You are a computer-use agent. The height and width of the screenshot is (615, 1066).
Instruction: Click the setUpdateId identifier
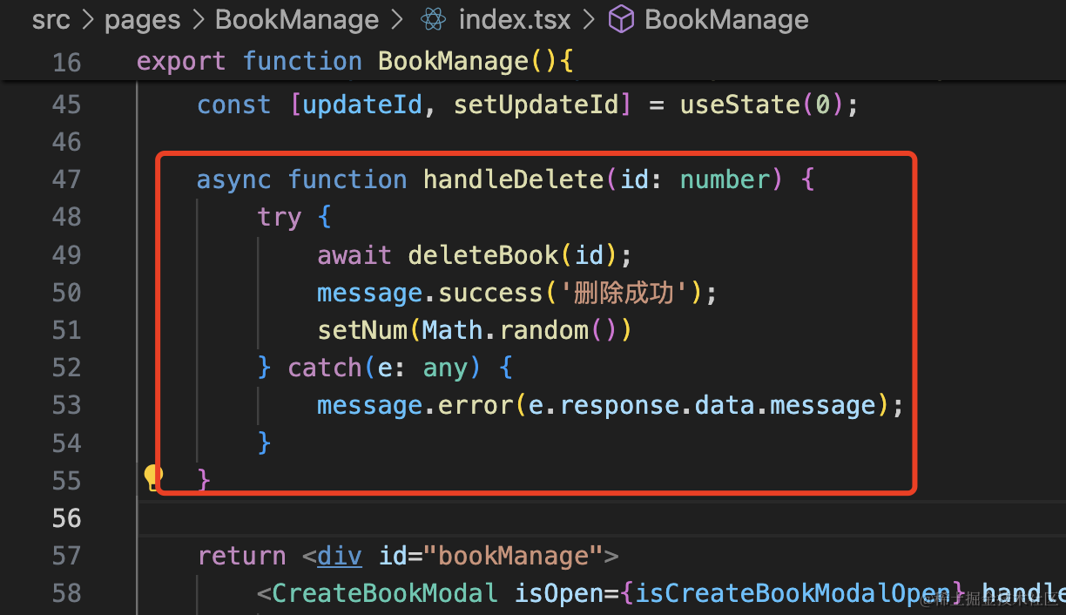[536, 105]
